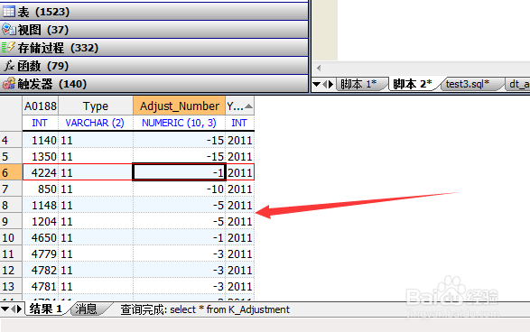Viewport: 530px width, 332px height.
Task: Select row header 4
Action: tap(11, 140)
